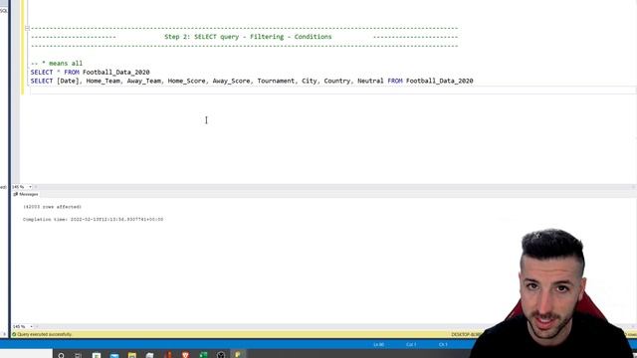This screenshot has height=358, width=637.
Task: Click the rows affected message
Action: (x=52, y=207)
